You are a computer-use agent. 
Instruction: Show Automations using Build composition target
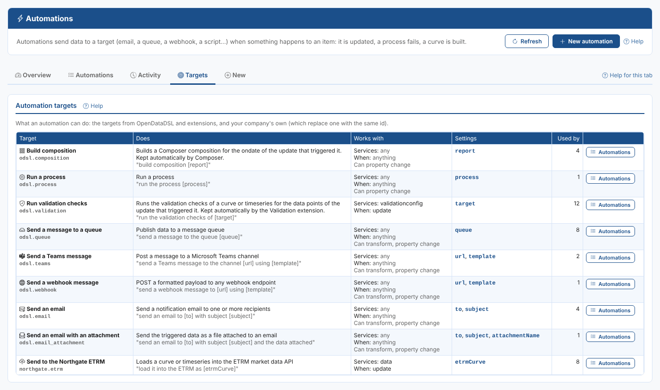[x=610, y=152]
